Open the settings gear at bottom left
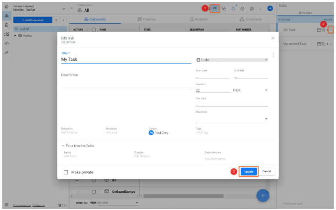This screenshot has width=336, height=210. point(6,204)
